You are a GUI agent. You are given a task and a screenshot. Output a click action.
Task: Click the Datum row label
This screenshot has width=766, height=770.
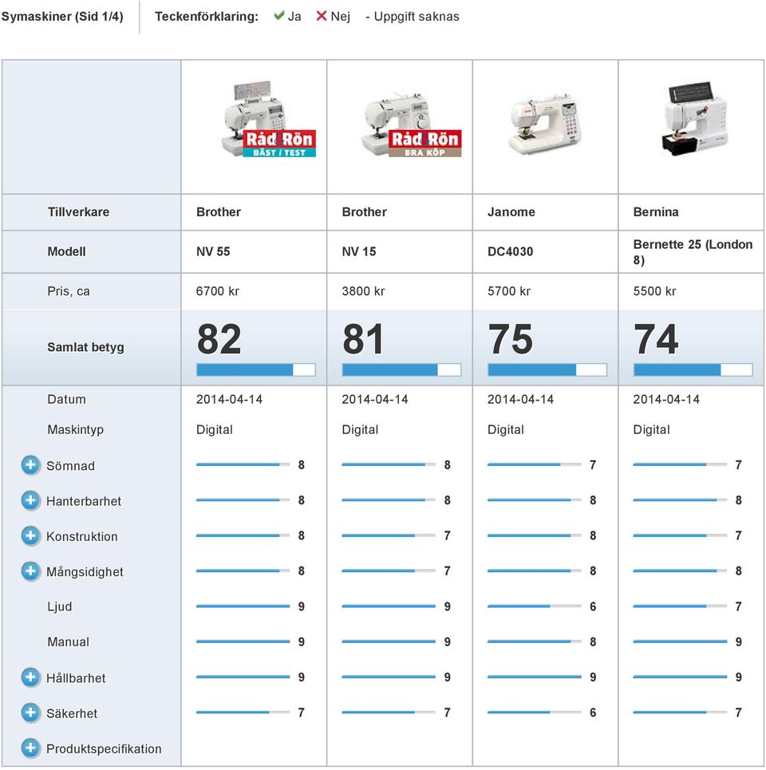[66, 399]
